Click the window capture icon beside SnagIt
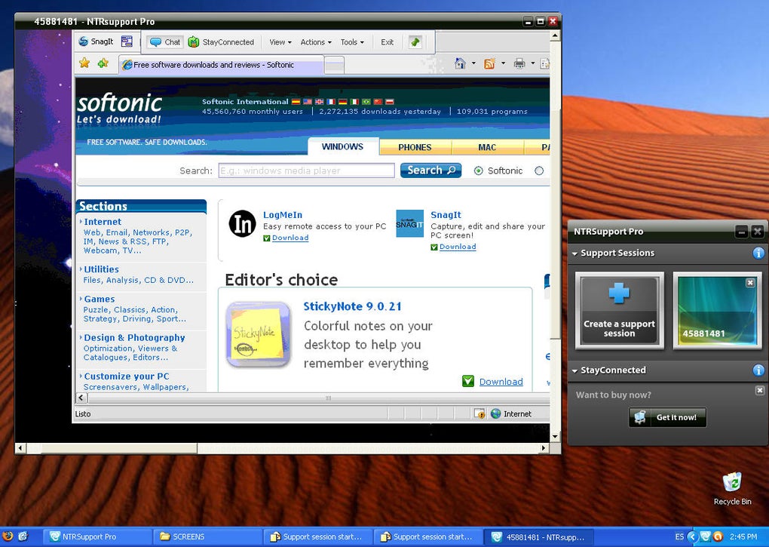This screenshot has height=547, width=769. [x=127, y=41]
